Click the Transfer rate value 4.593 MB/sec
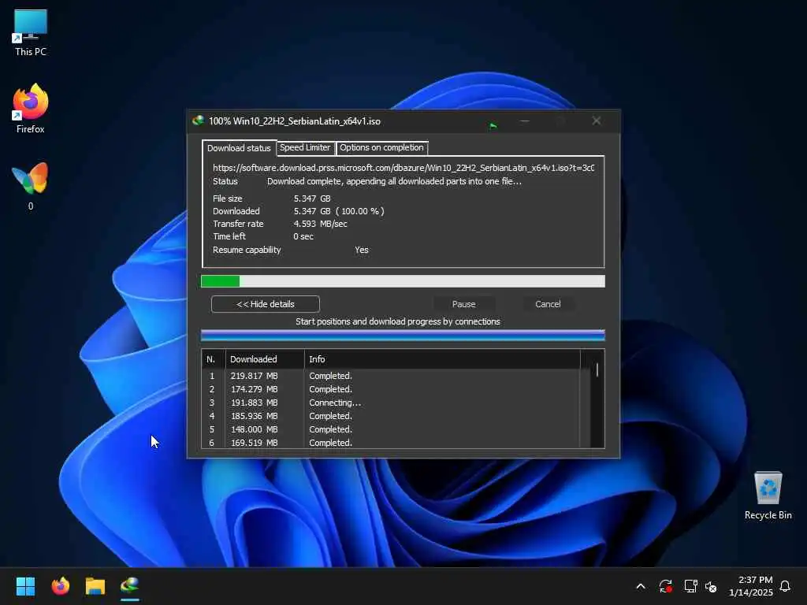 tap(320, 224)
